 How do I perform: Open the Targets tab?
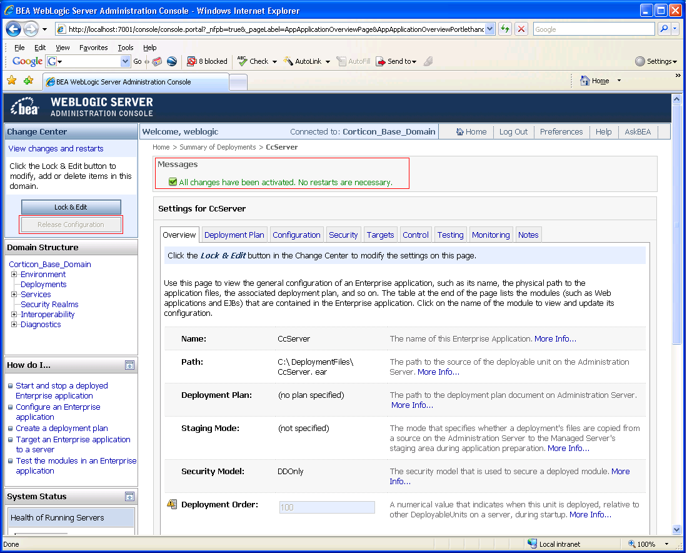[380, 235]
